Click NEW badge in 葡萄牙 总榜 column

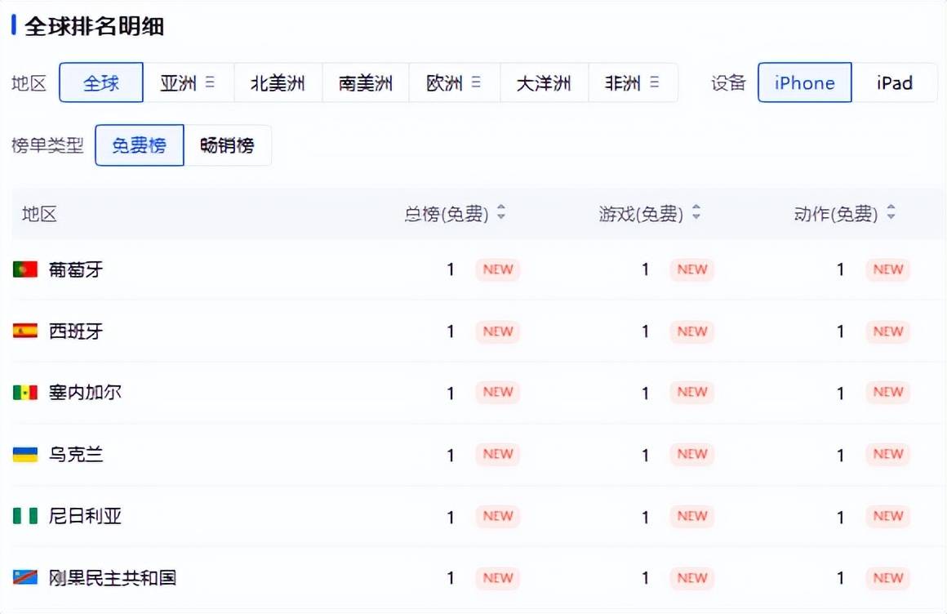(498, 269)
